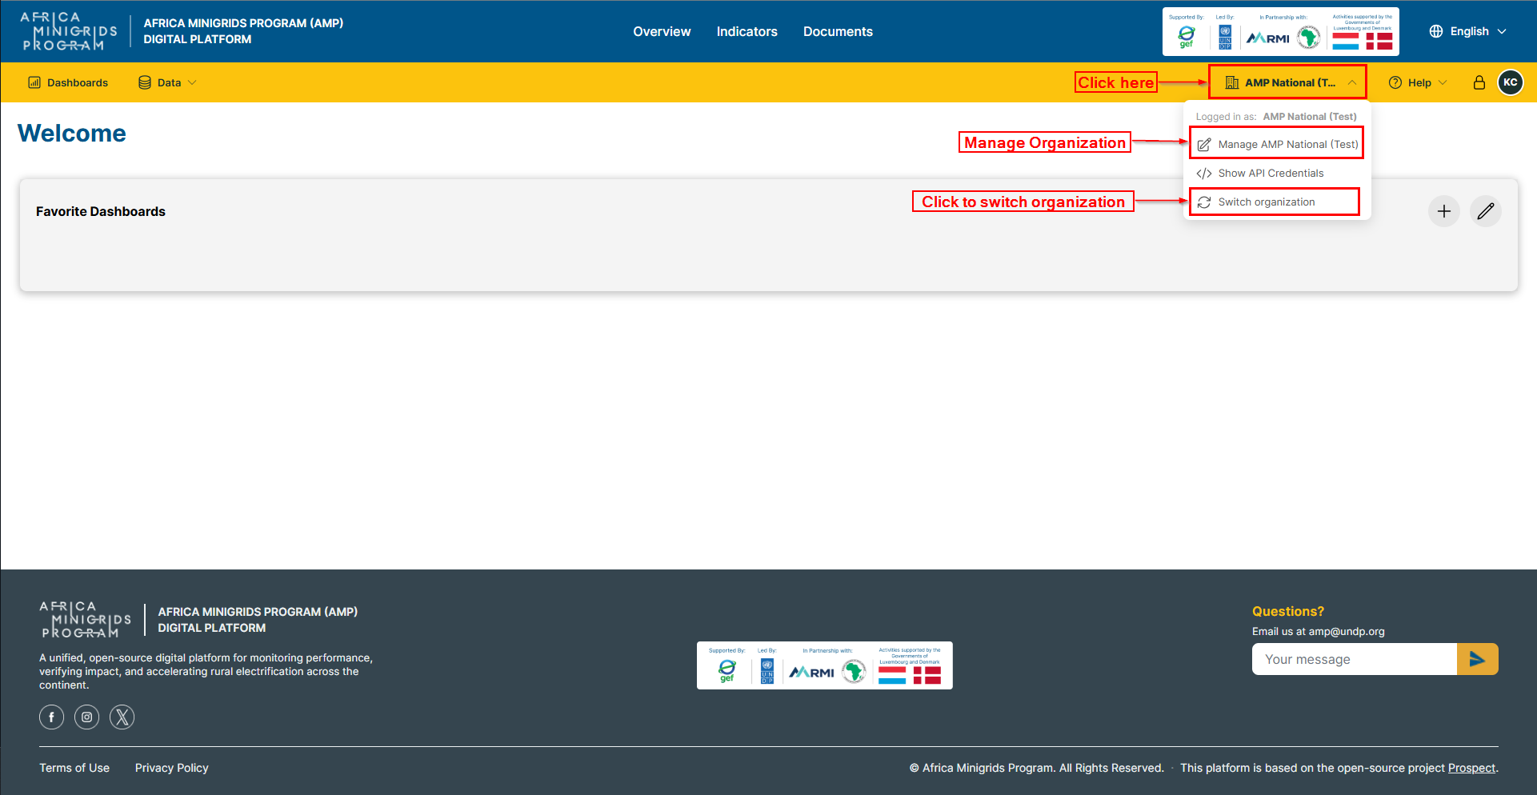Select Manage AMP National (Test)
This screenshot has height=795, width=1537.
(x=1277, y=145)
